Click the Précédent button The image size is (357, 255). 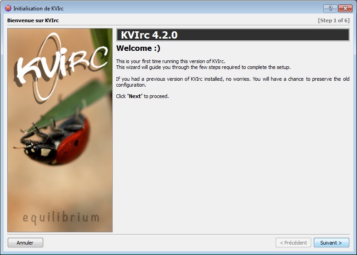[x=293, y=242]
